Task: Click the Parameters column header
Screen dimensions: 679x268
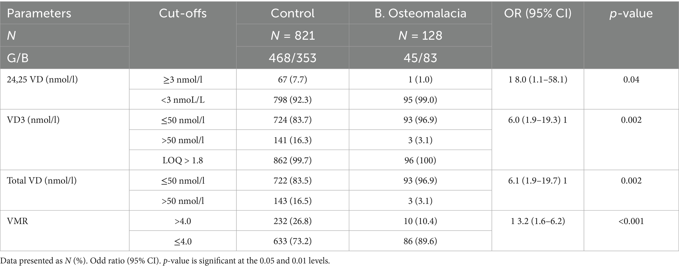Action: coord(39,13)
